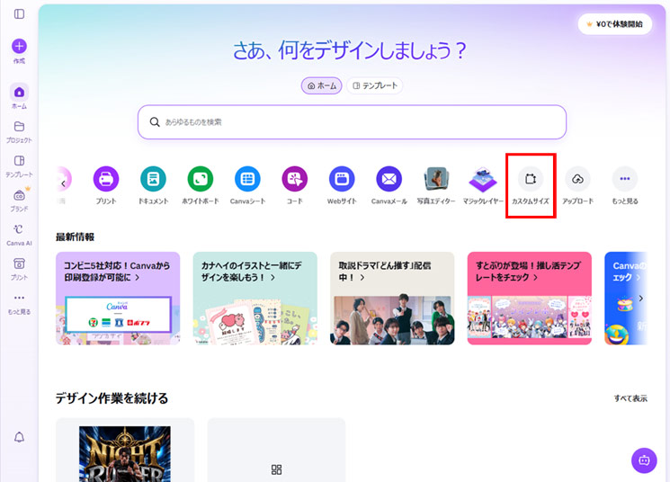Select the ホワイトボード icon

tap(201, 179)
